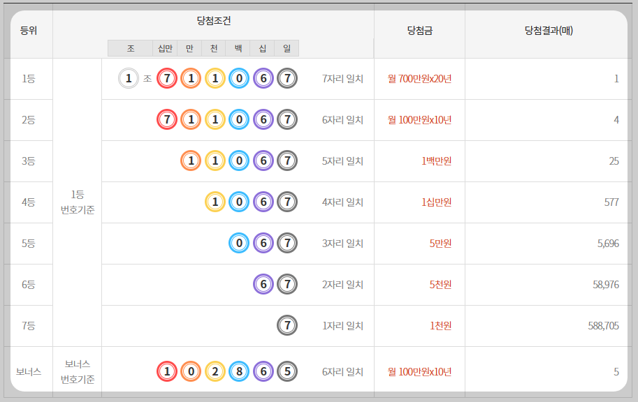Select the 4등 rank cell

pos(29,202)
